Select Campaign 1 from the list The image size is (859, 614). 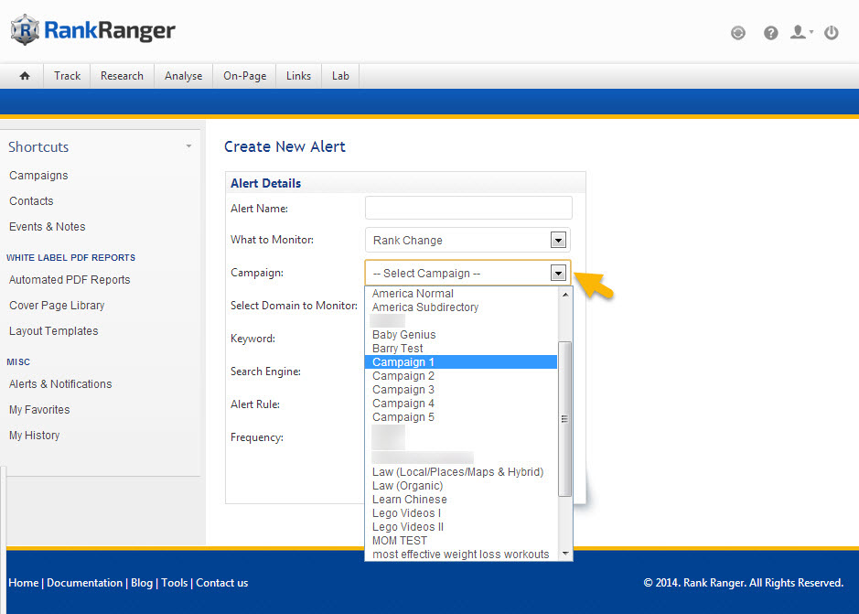(x=403, y=362)
